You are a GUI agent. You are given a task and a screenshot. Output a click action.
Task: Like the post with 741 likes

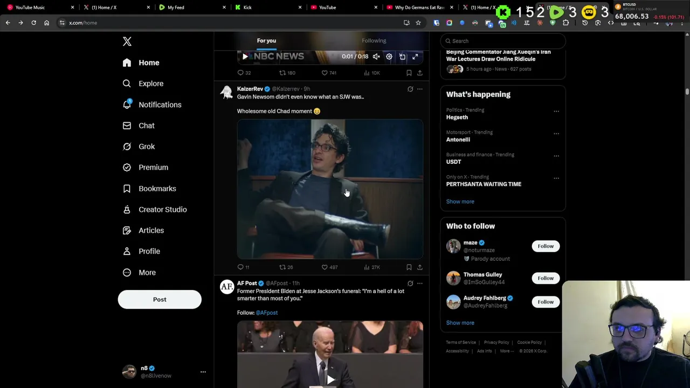click(329, 73)
